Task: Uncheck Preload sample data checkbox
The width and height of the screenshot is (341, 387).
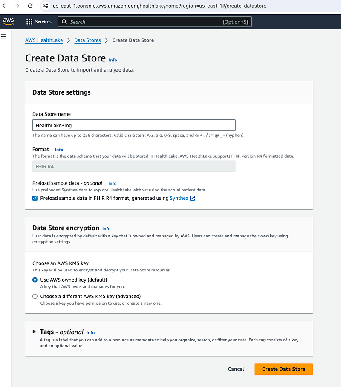Action: click(35, 198)
